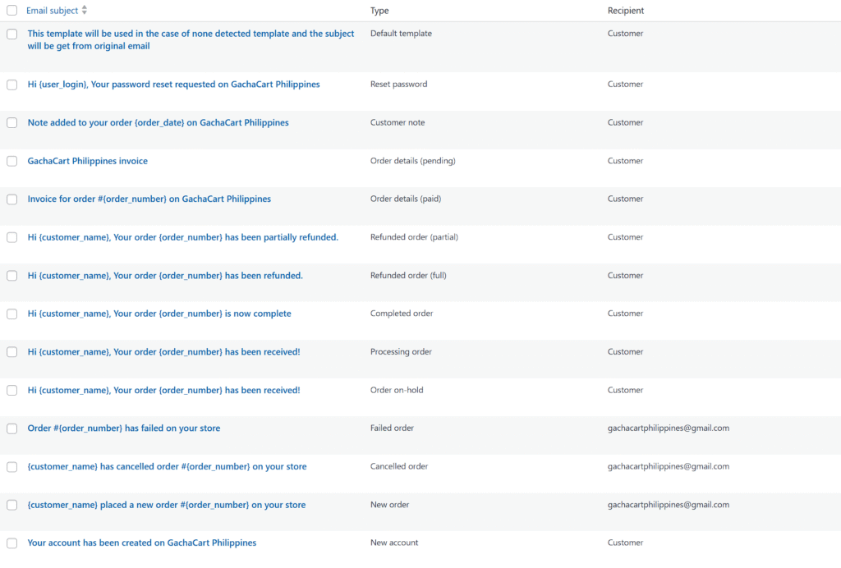This screenshot has height=568, width=841.
Task: Select checkbox for the password reset email
Action: [11, 85]
